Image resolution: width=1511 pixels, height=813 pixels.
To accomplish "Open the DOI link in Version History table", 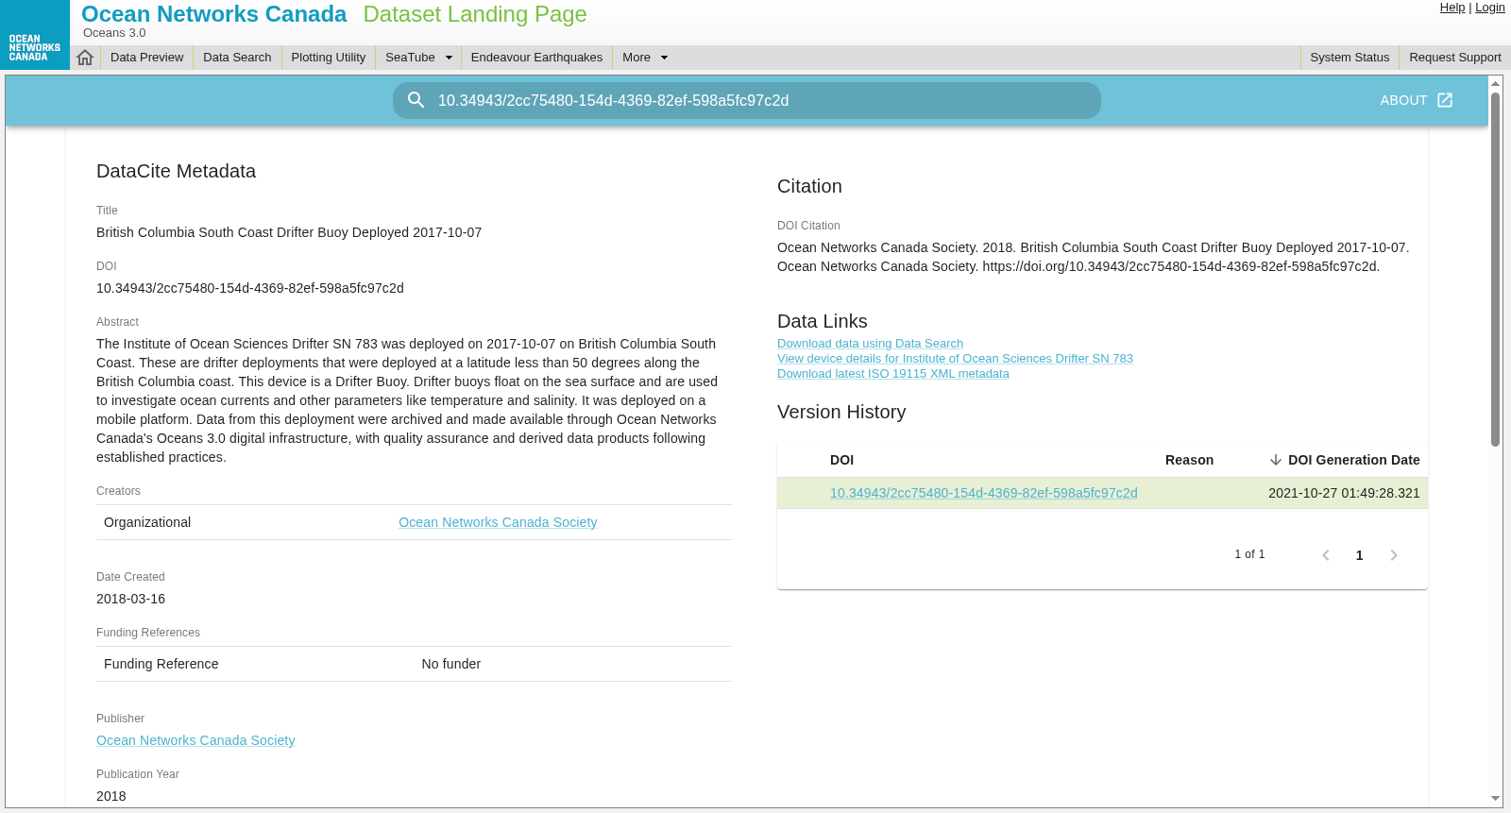I will click(983, 493).
